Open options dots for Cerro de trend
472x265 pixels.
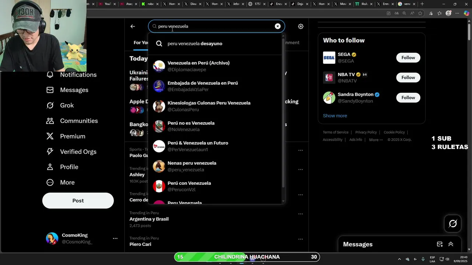[301, 195]
